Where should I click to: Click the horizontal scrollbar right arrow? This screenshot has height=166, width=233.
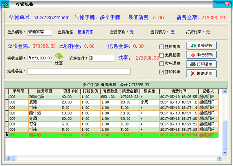219,158
